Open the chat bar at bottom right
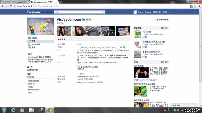 pos(184,105)
